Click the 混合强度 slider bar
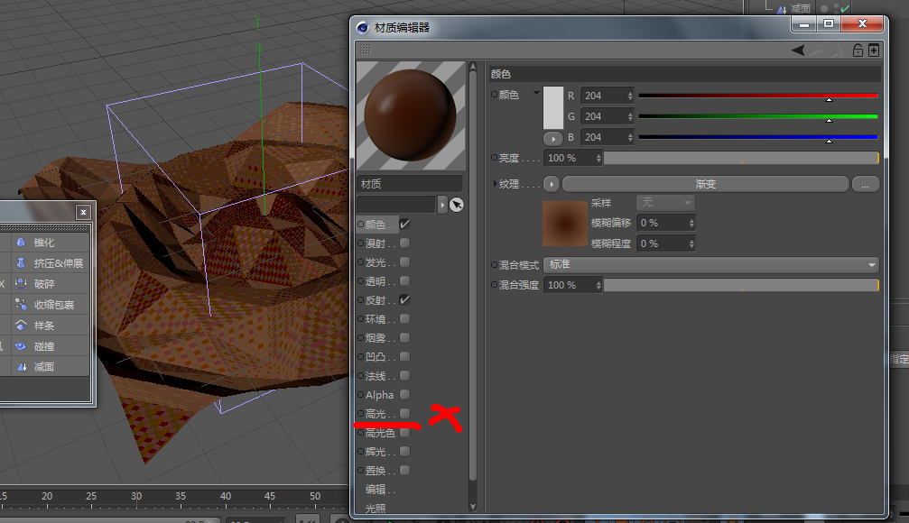Viewport: 909px width, 523px height. click(741, 285)
